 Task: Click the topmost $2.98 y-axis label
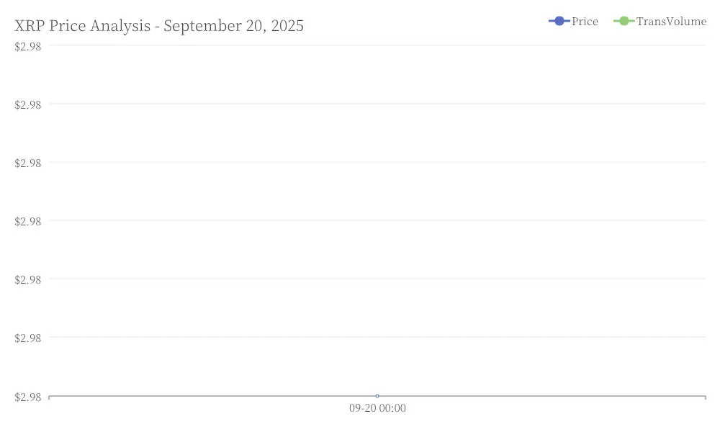pos(28,46)
